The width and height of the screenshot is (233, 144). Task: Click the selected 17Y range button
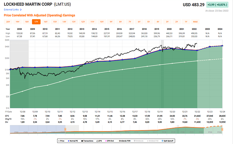point(36,22)
